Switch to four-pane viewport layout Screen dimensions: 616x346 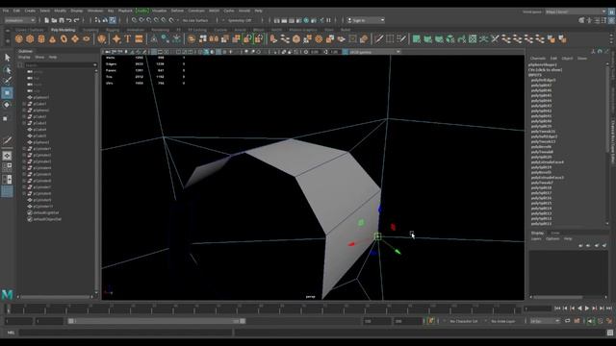[x=7, y=167]
